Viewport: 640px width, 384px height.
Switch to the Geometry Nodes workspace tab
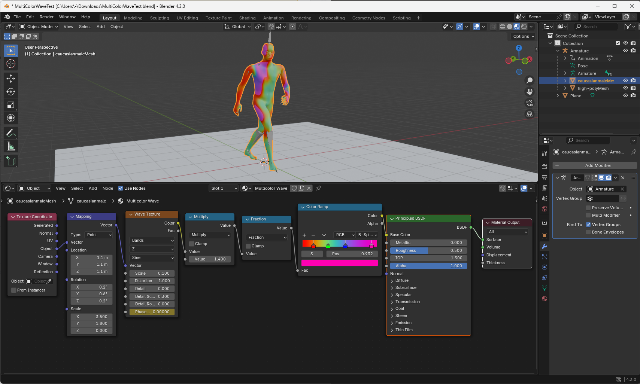[368, 18]
